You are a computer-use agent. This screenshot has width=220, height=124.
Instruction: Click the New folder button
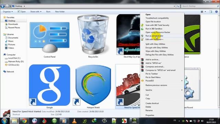(x=60, y=12)
